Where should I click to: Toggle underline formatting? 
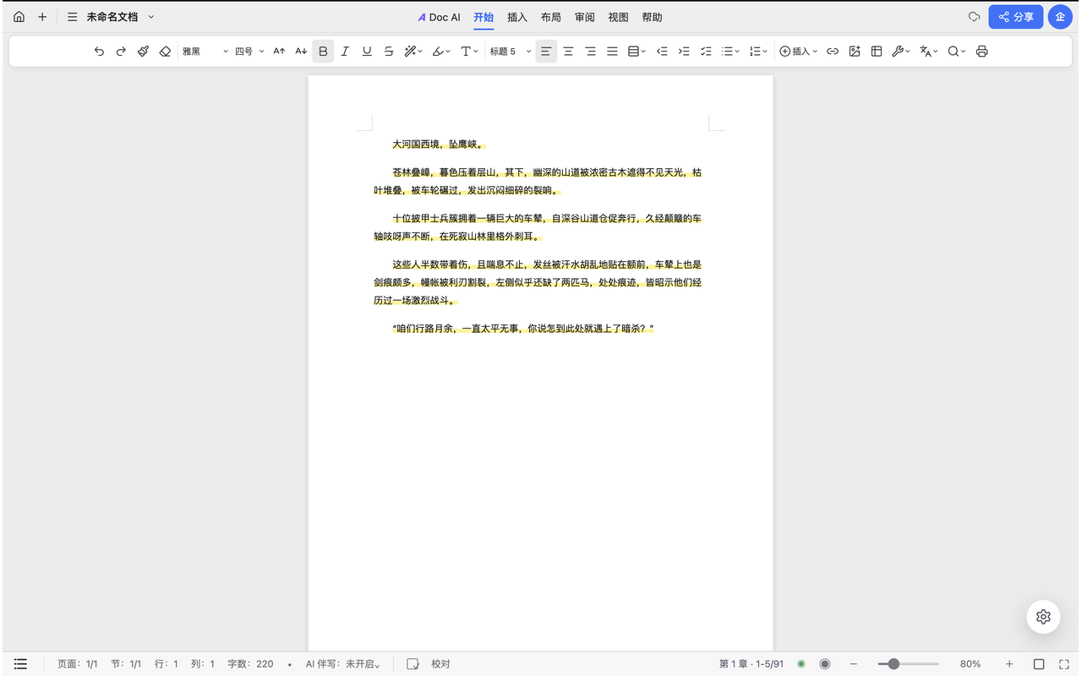367,52
